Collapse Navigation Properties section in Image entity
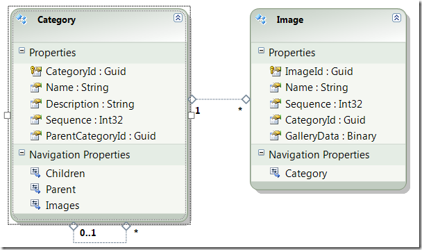Image resolution: width=422 pixels, height=250 pixels. (261, 153)
